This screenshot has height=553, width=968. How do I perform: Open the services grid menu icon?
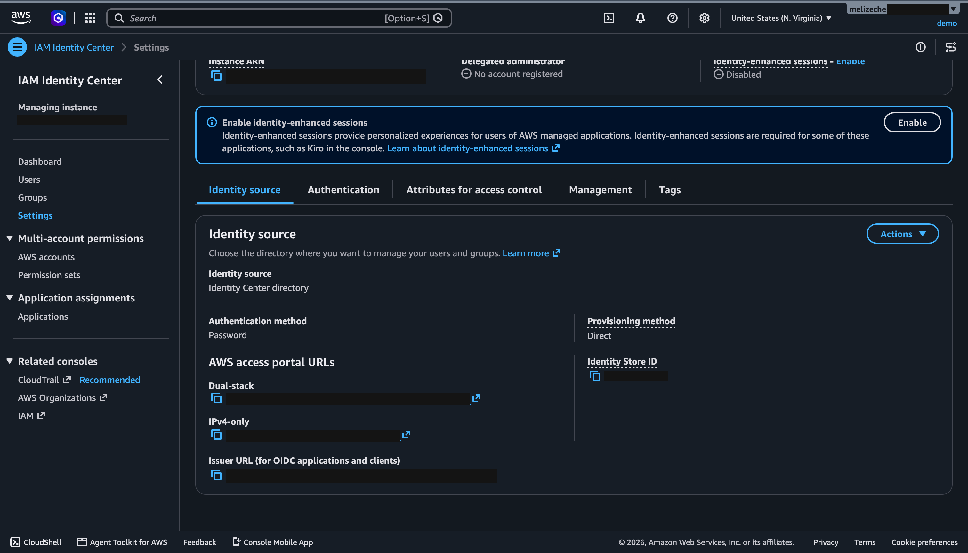(x=90, y=18)
